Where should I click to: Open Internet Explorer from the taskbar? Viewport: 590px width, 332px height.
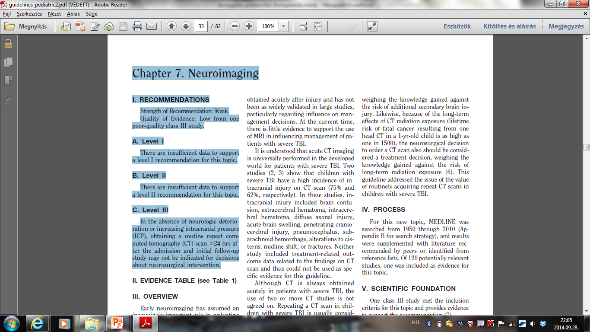[37, 323]
